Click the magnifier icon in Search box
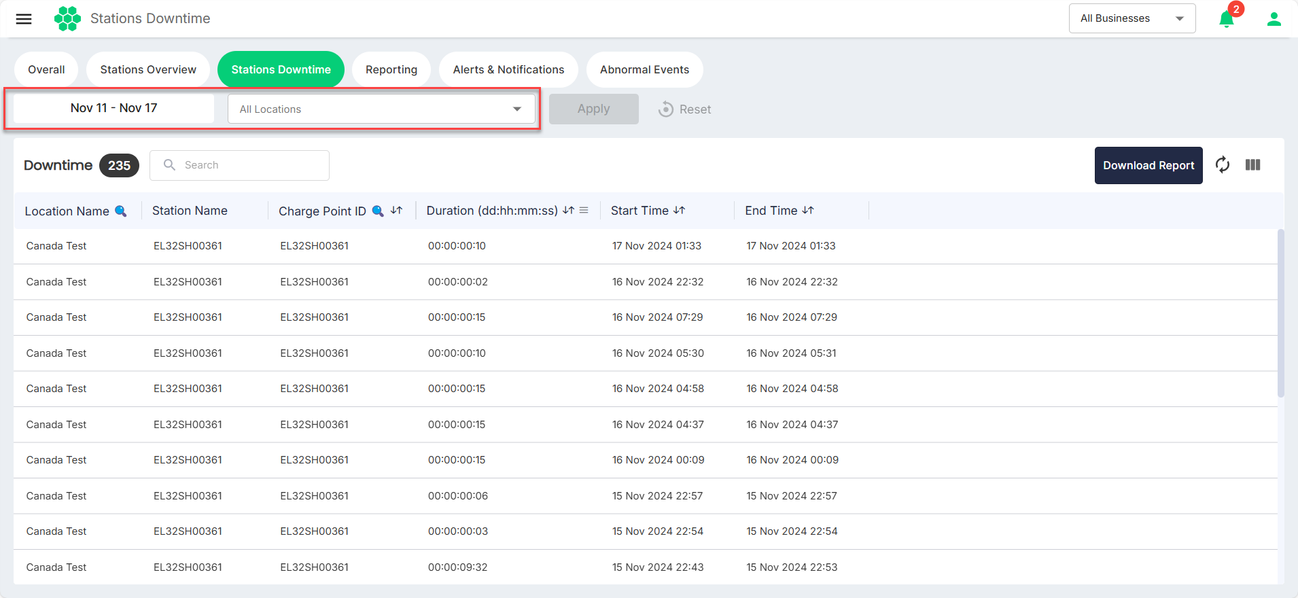1298x598 pixels. tap(170, 165)
